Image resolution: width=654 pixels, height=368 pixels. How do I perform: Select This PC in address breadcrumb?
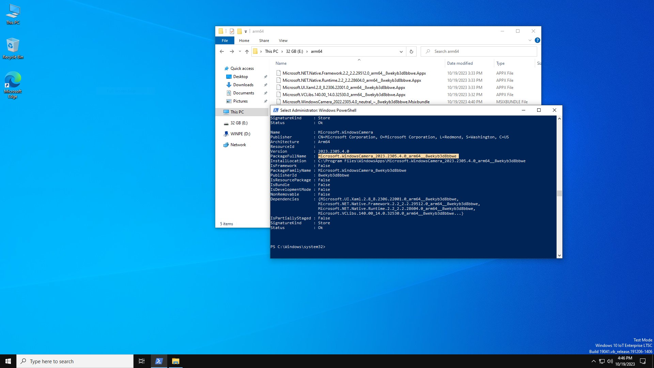pos(271,51)
